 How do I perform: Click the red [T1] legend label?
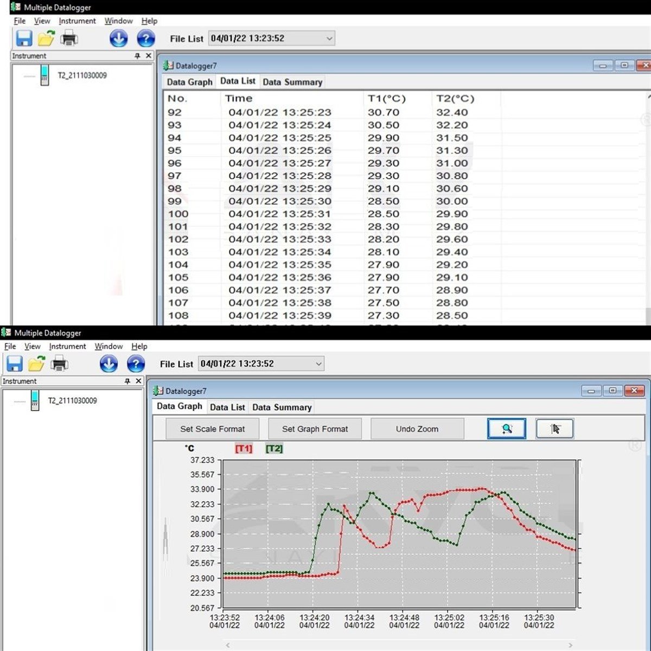pos(244,449)
